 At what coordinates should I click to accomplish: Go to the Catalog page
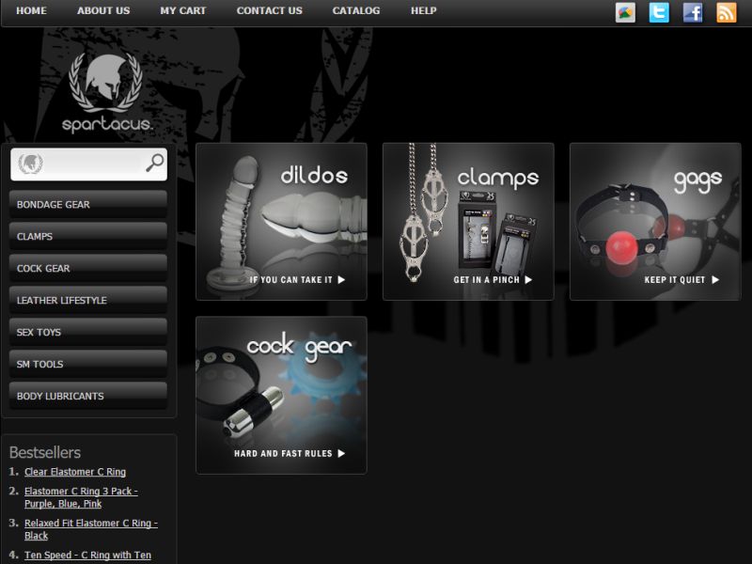356,11
